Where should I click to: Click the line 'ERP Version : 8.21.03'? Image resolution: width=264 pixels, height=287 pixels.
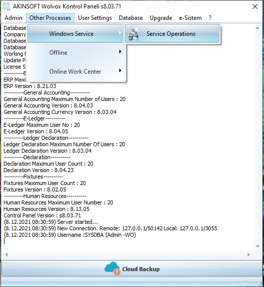click(x=30, y=86)
